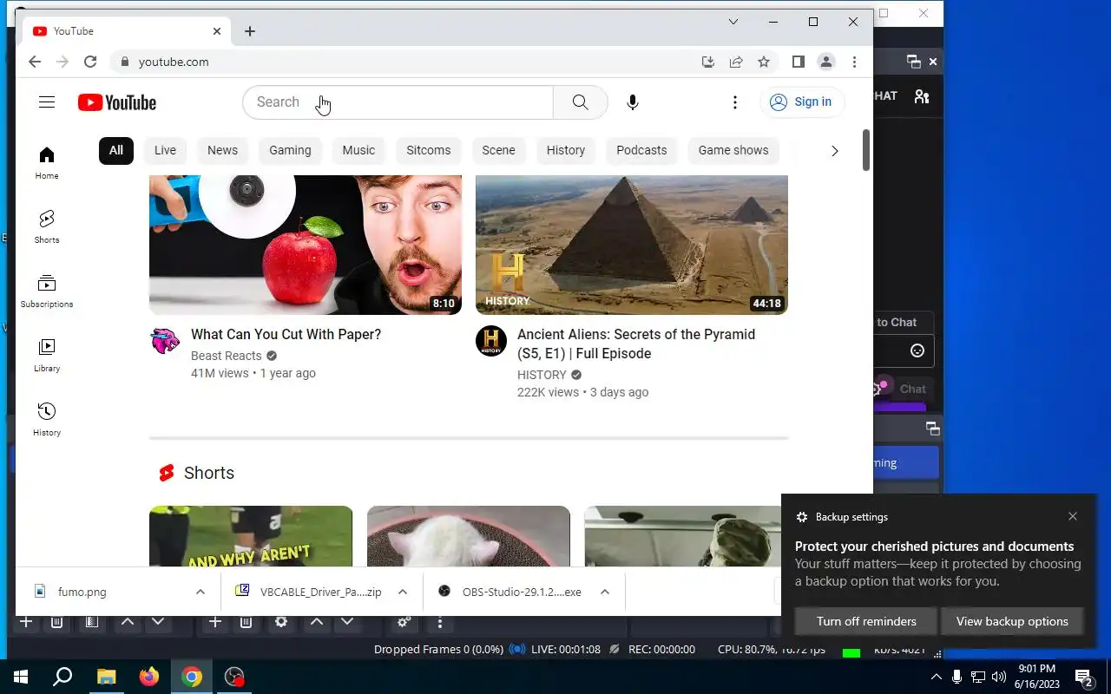Click View backup options

[1012, 621]
